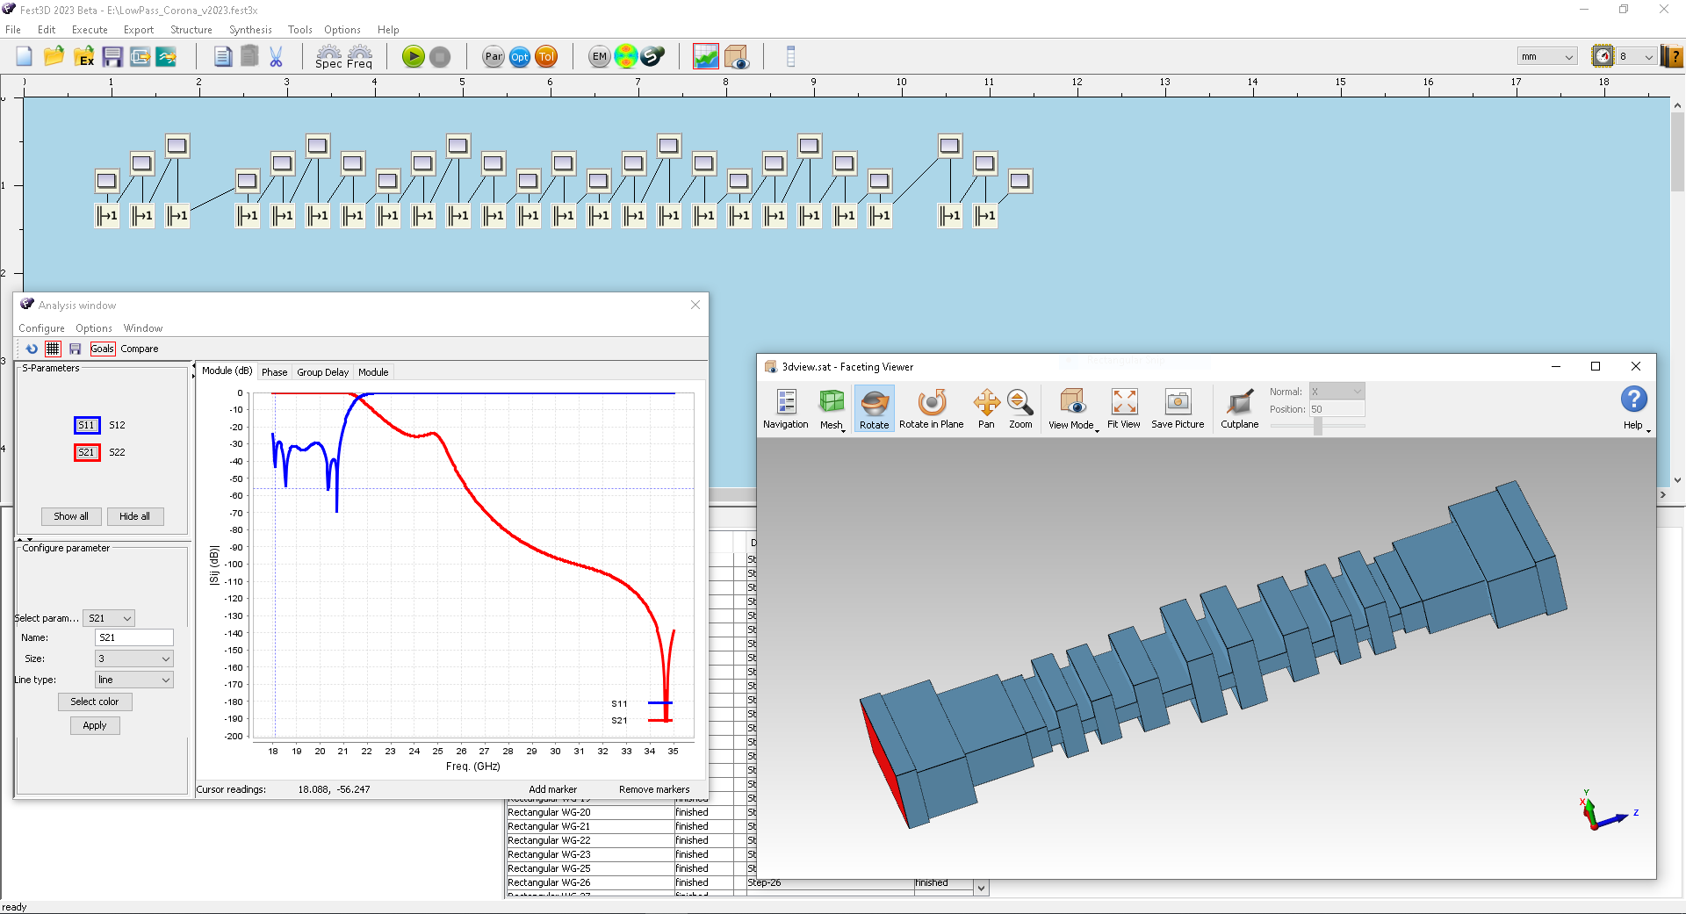Open the units dropdown showing mm

click(1545, 55)
